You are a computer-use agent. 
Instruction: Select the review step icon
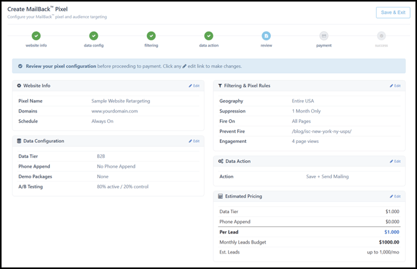266,35
